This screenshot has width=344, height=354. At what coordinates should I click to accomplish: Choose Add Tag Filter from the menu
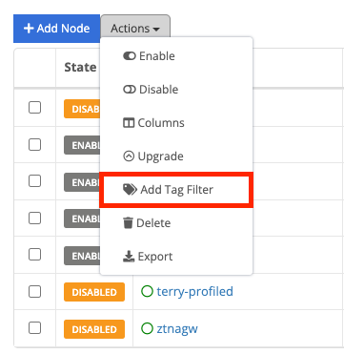click(176, 190)
